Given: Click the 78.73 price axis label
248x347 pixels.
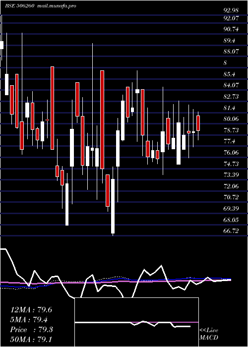Looking at the screenshot, I should pyautogui.click(x=231, y=130).
